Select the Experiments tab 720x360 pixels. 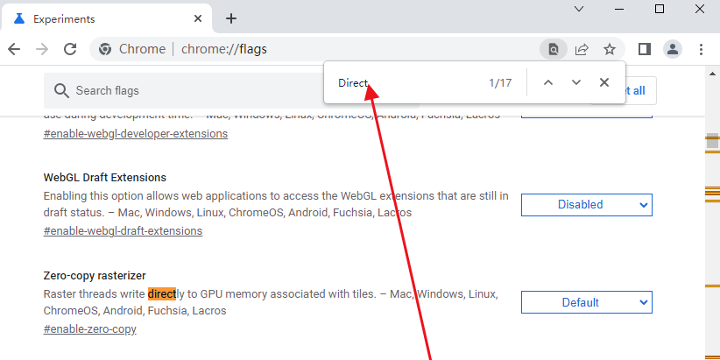coord(107,18)
